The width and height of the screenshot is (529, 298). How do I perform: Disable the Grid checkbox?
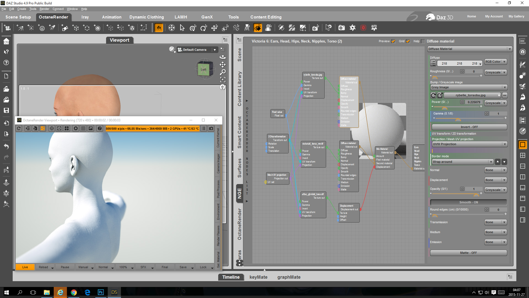[x=408, y=41]
